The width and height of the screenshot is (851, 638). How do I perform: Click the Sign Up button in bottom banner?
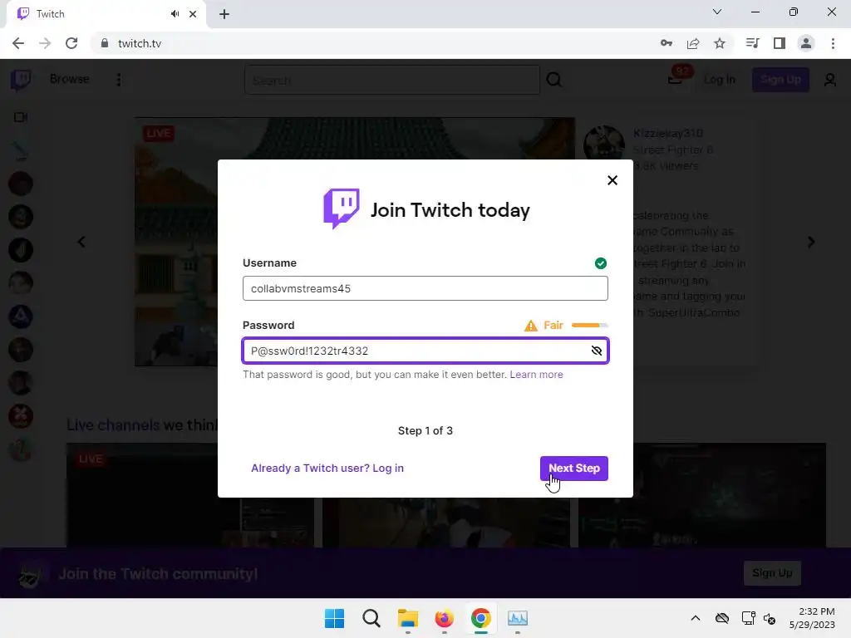[772, 573]
